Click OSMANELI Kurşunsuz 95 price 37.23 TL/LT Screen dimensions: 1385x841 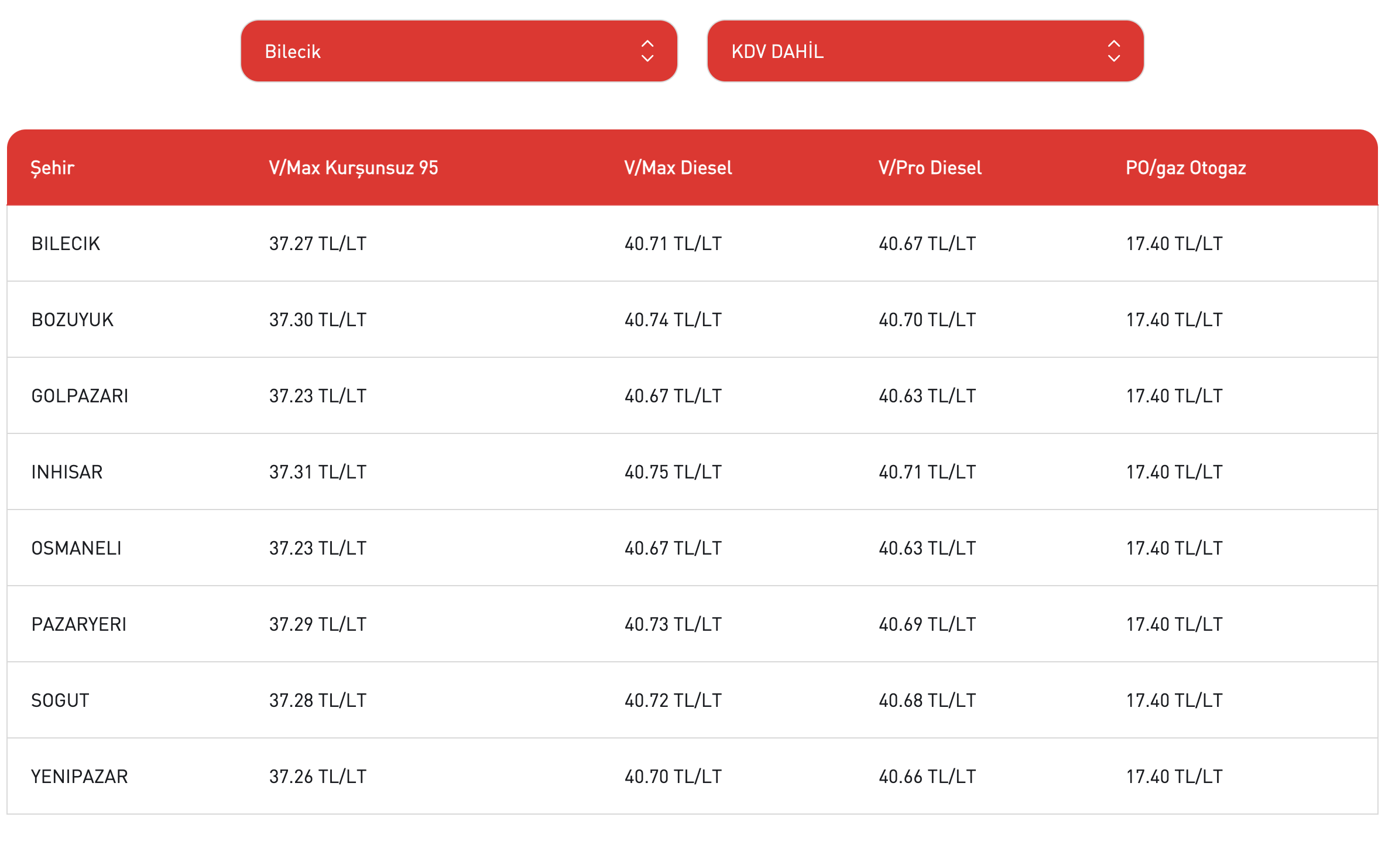pos(318,548)
